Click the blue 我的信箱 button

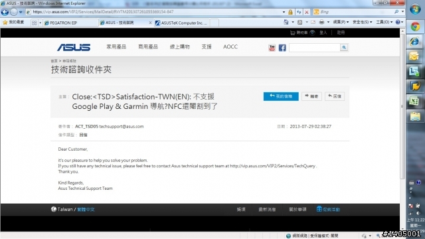coord(281,96)
